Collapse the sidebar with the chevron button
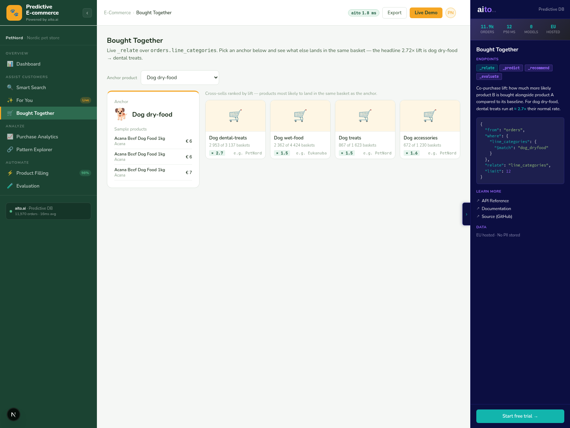Screen dimensions: 570x428 click(87, 13)
